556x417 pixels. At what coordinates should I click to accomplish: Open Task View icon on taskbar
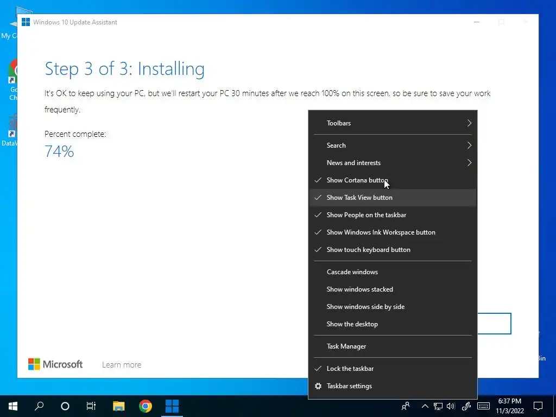tap(91, 406)
